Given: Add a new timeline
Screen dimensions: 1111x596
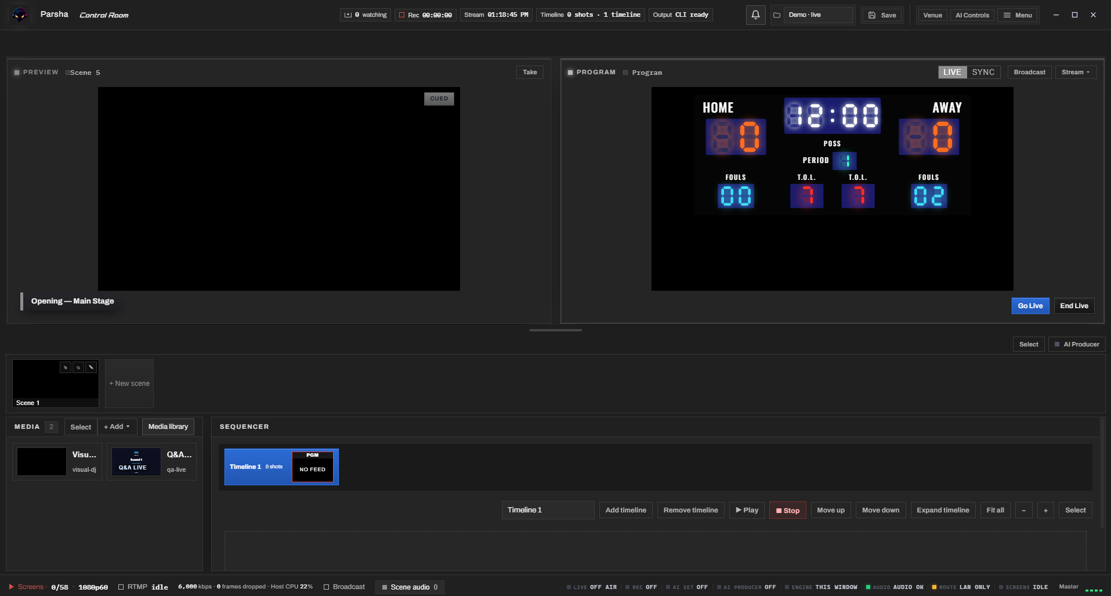Looking at the screenshot, I should (x=625, y=510).
